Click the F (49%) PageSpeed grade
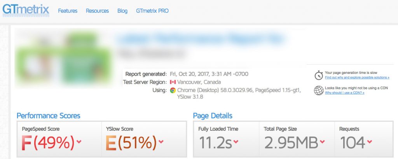 click(x=48, y=143)
